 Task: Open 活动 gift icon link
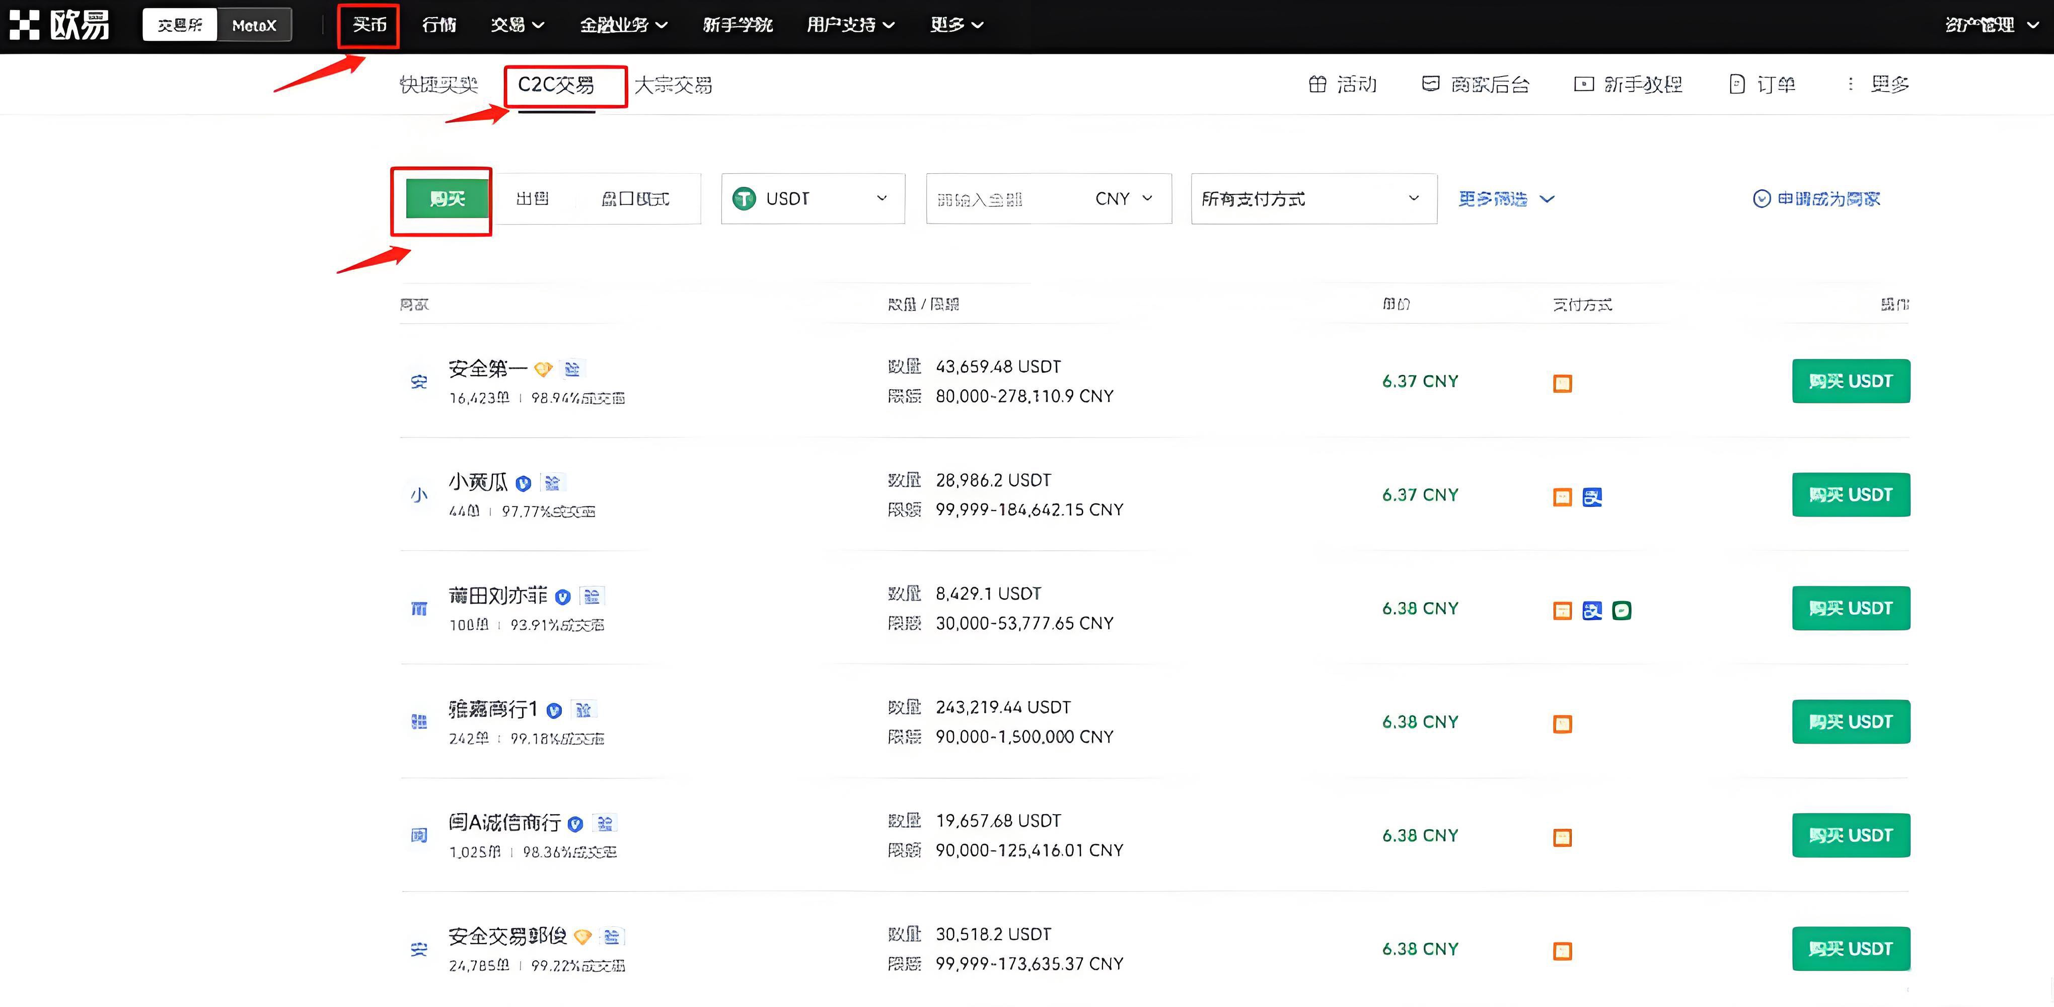tap(1343, 84)
